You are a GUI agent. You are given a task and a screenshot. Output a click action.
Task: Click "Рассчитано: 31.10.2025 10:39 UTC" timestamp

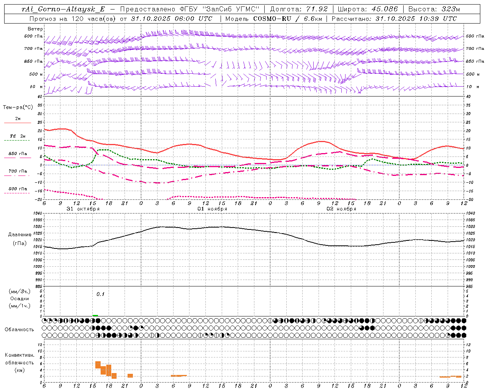point(394,18)
